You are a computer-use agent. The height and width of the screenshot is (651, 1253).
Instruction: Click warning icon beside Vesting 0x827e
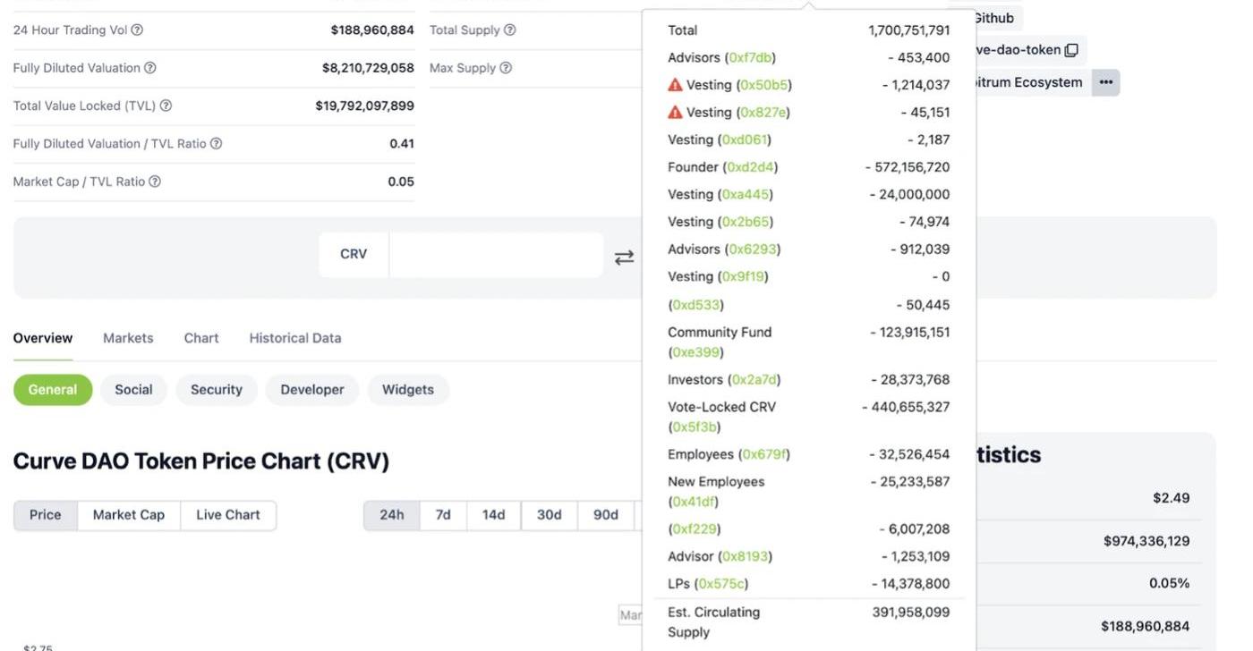click(675, 112)
